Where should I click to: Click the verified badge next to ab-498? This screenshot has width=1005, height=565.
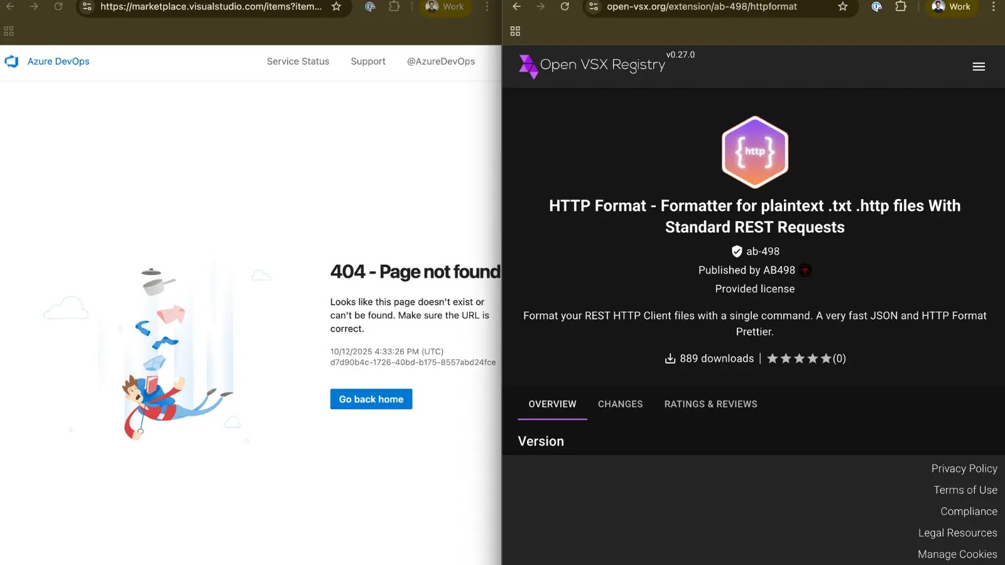click(x=736, y=251)
